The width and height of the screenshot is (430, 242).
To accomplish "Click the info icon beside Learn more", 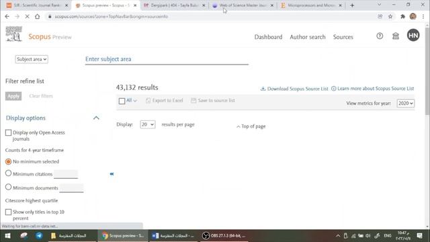I will pyautogui.click(x=333, y=89).
